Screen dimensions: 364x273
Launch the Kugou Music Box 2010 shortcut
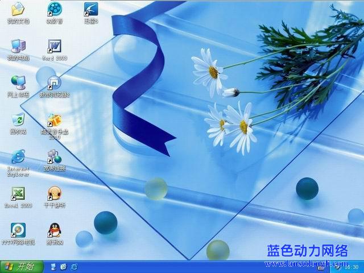click(55, 120)
